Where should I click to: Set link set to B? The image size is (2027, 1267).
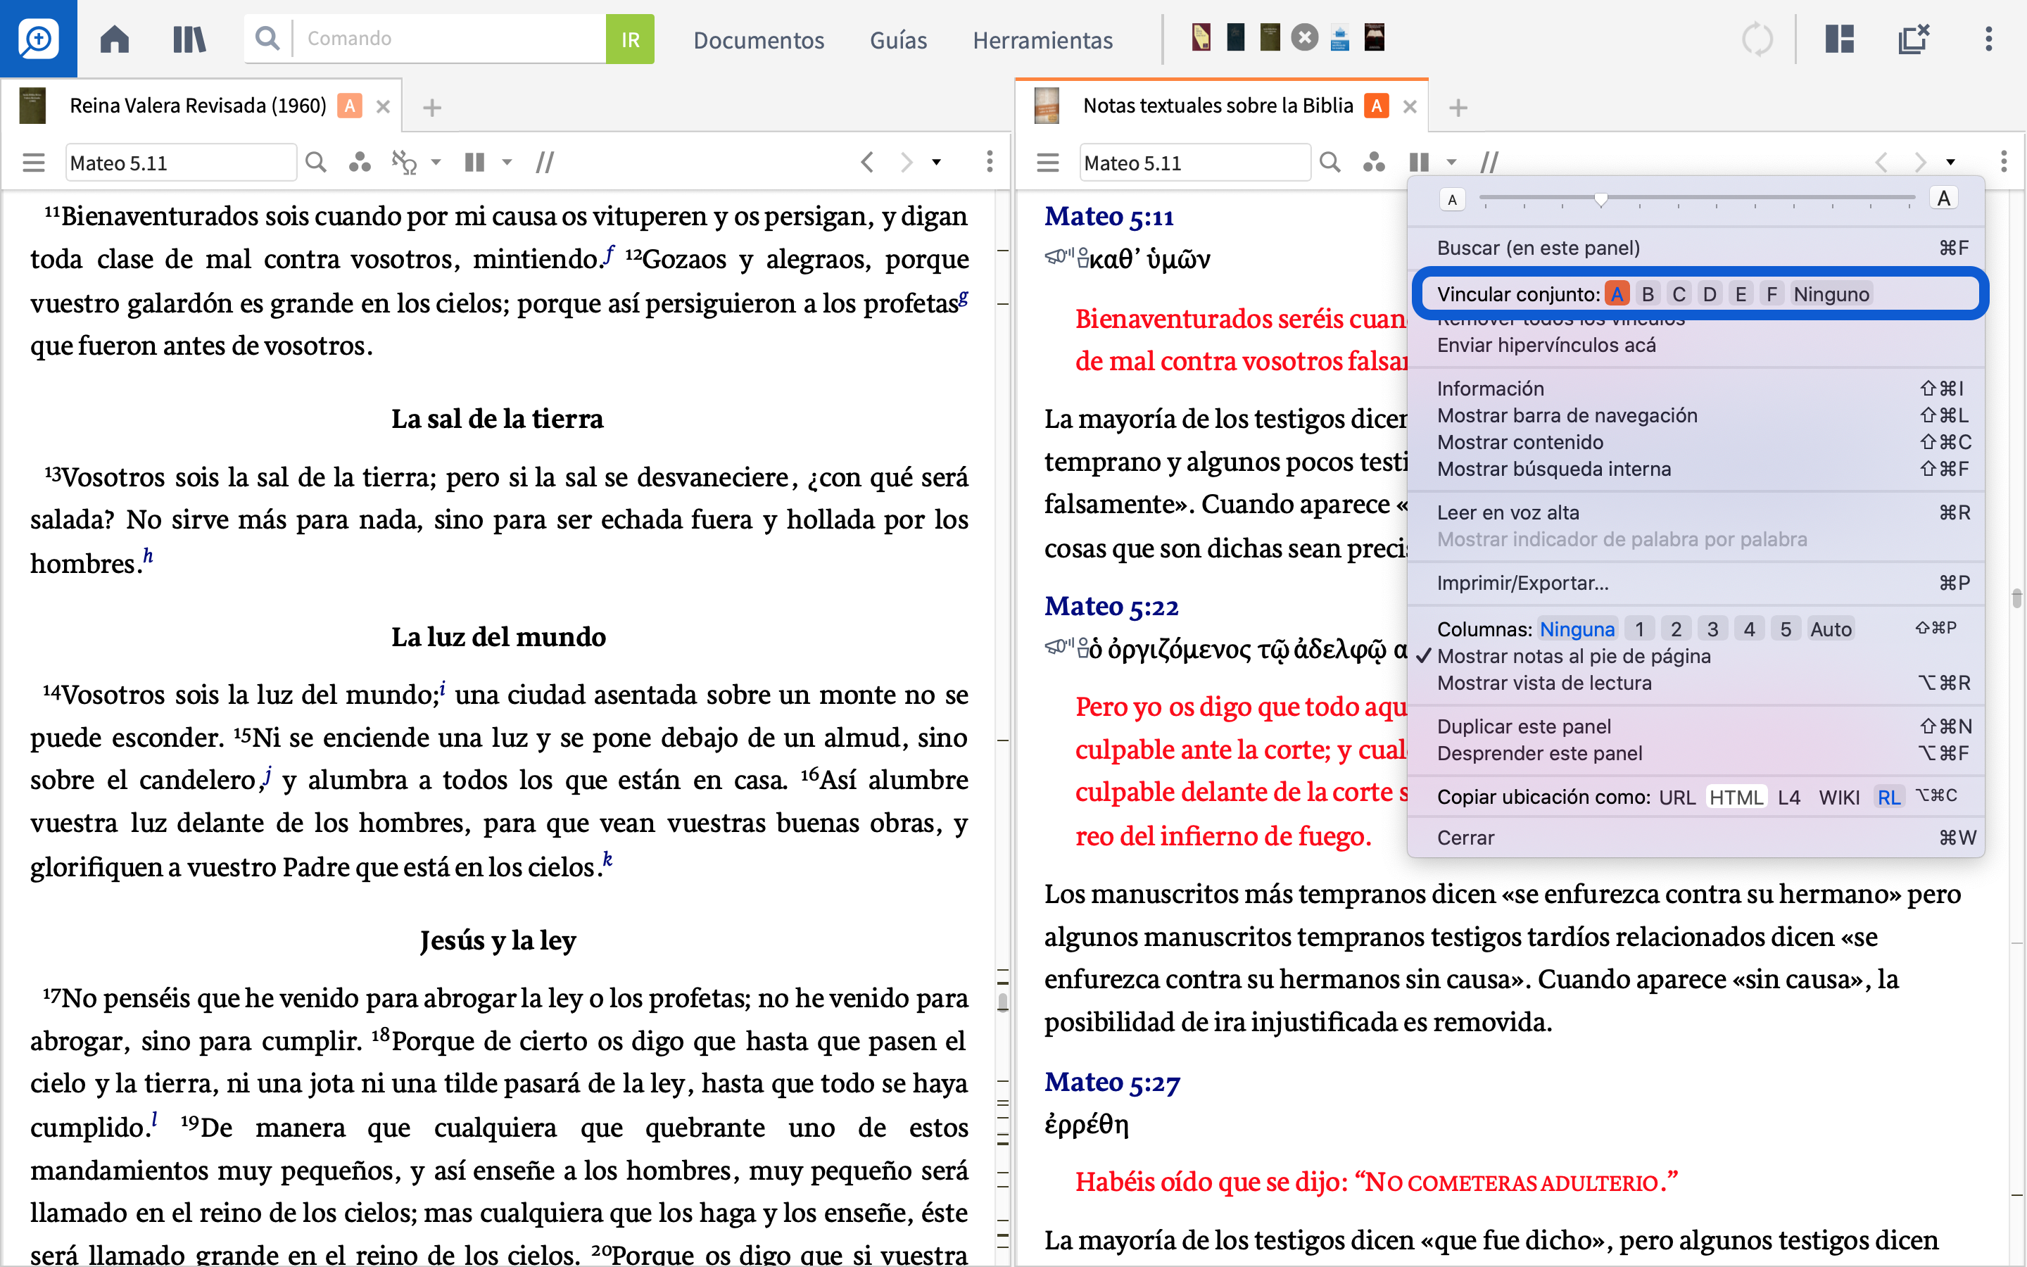coord(1648,294)
